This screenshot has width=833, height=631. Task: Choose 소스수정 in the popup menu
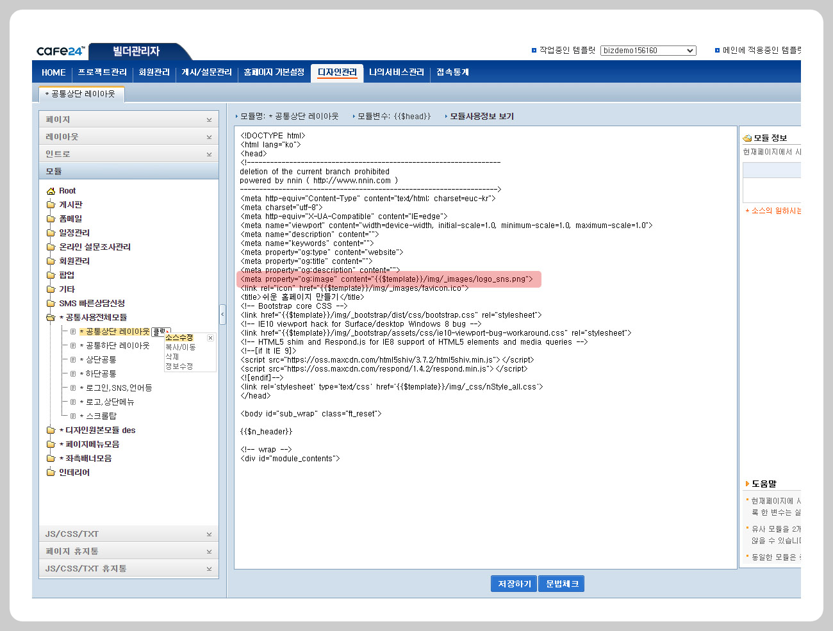coord(179,338)
